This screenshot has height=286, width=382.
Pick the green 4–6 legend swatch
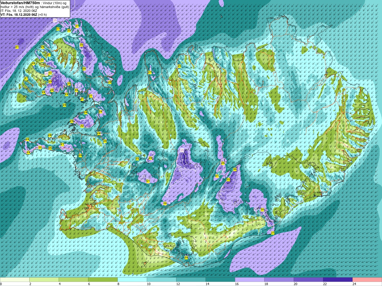pos(73,280)
